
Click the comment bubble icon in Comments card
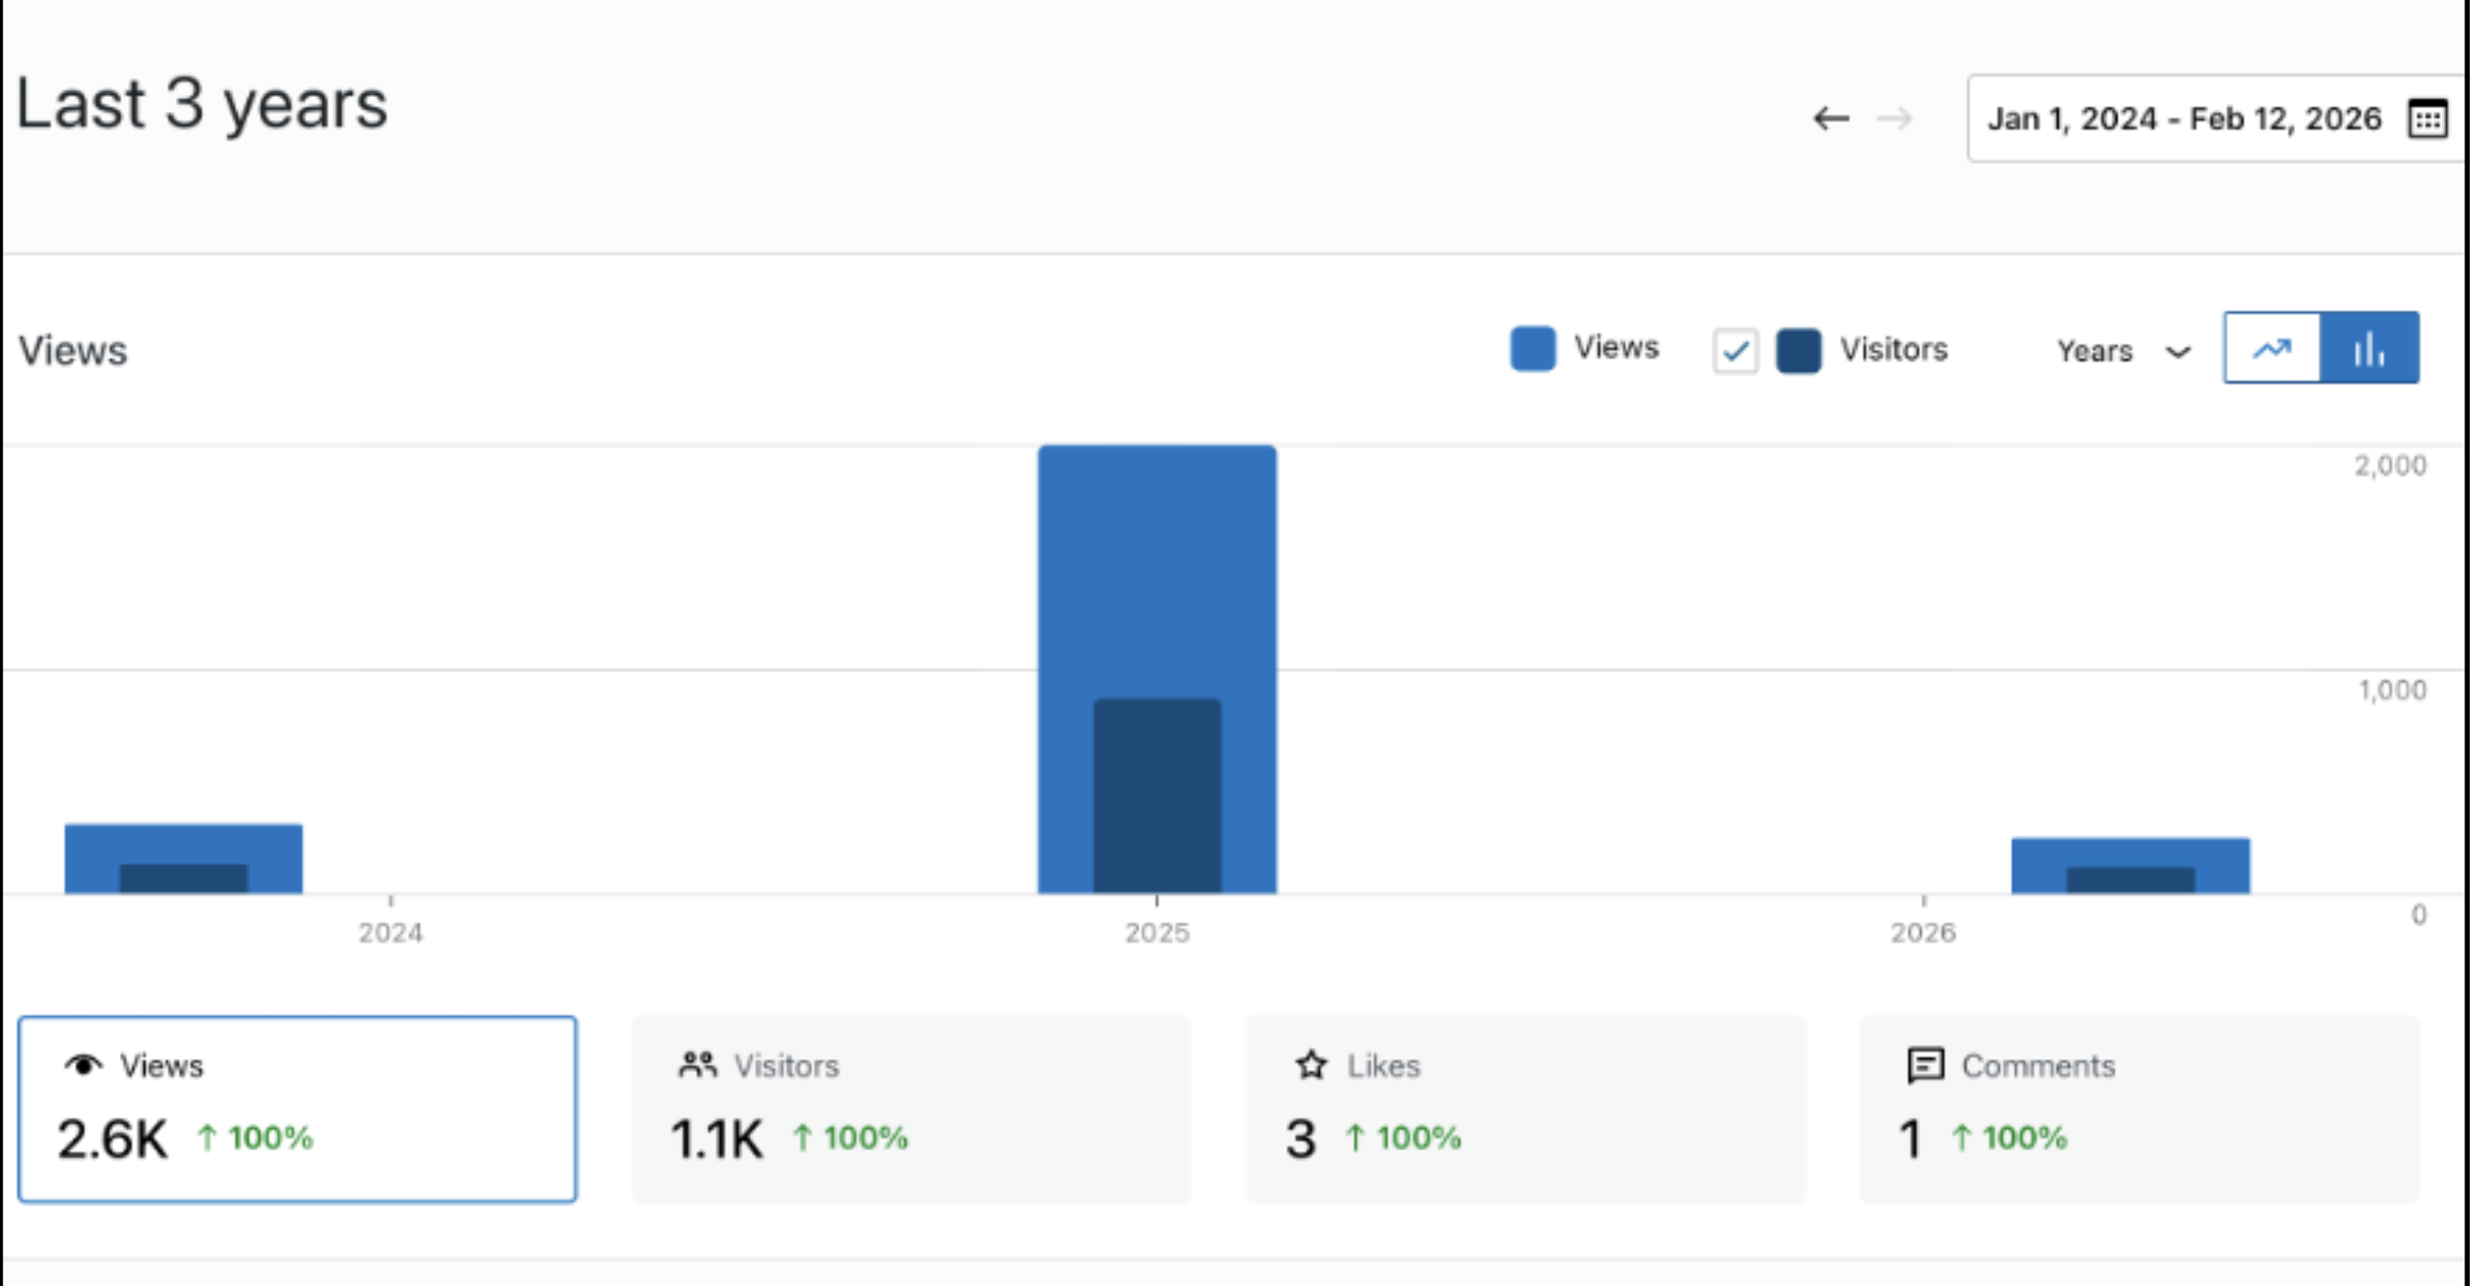coord(1926,1066)
